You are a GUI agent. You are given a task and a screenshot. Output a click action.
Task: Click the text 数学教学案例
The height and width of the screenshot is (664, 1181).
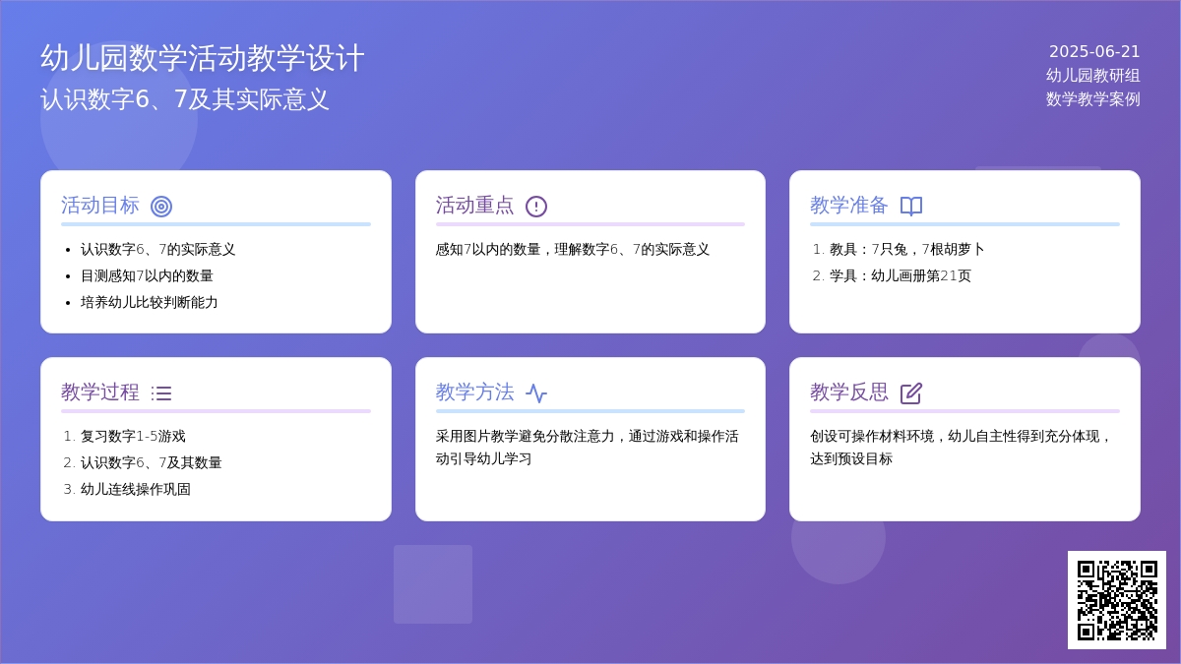tap(1093, 98)
